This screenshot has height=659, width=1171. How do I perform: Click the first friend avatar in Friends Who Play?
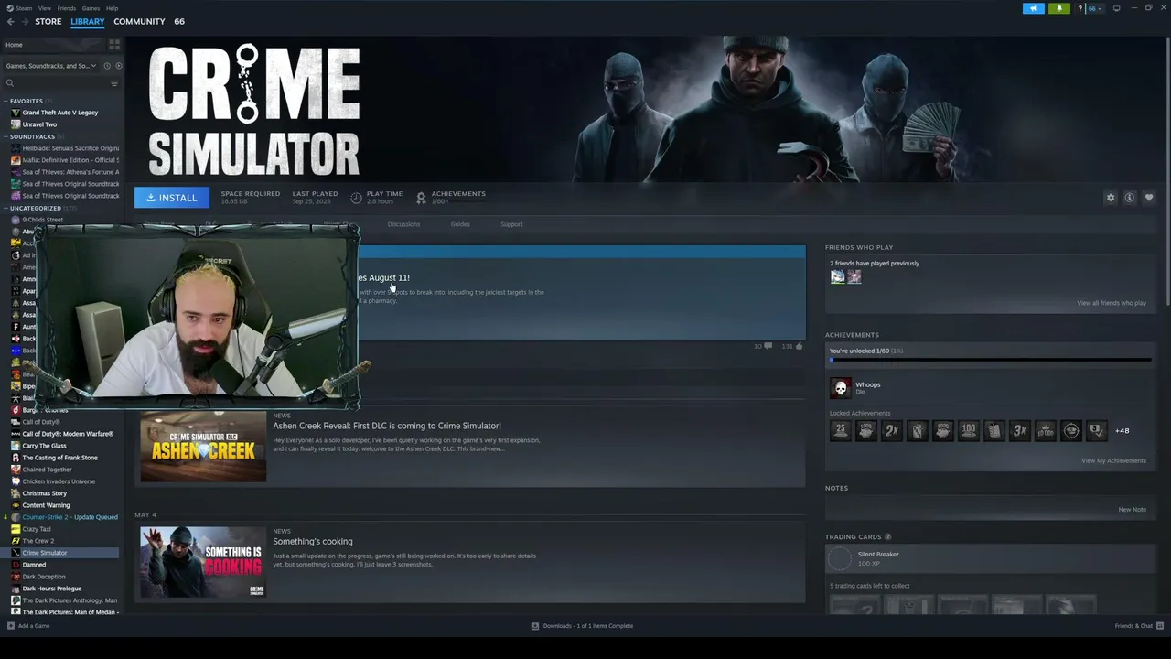(x=837, y=276)
